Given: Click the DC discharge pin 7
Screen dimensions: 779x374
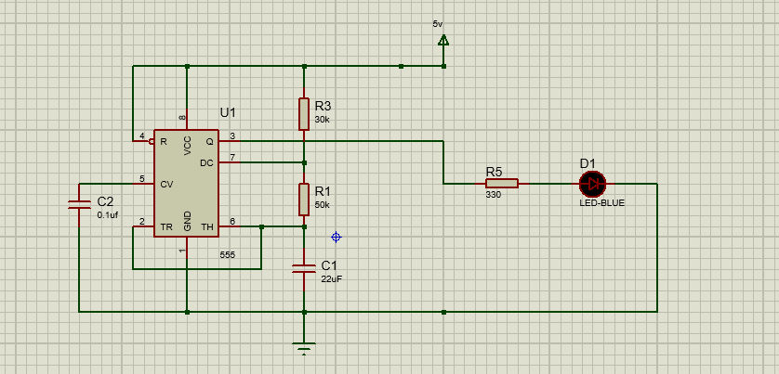Looking at the screenshot, I should coord(230,162).
